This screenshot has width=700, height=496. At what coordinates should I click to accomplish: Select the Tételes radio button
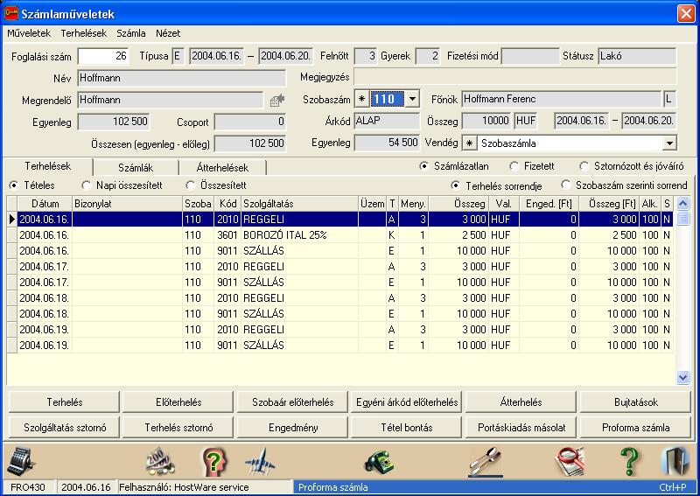click(x=31, y=185)
